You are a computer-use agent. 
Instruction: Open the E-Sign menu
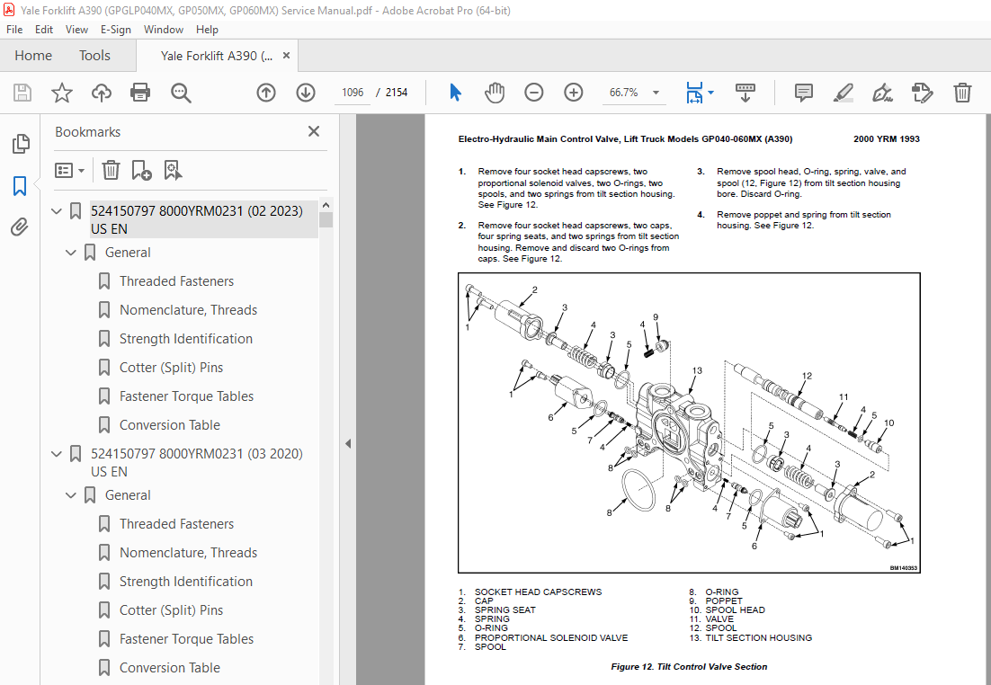tap(116, 30)
